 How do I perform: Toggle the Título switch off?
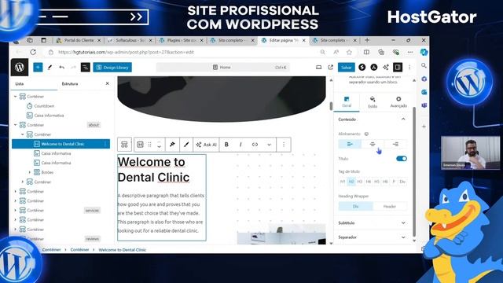[x=402, y=159]
